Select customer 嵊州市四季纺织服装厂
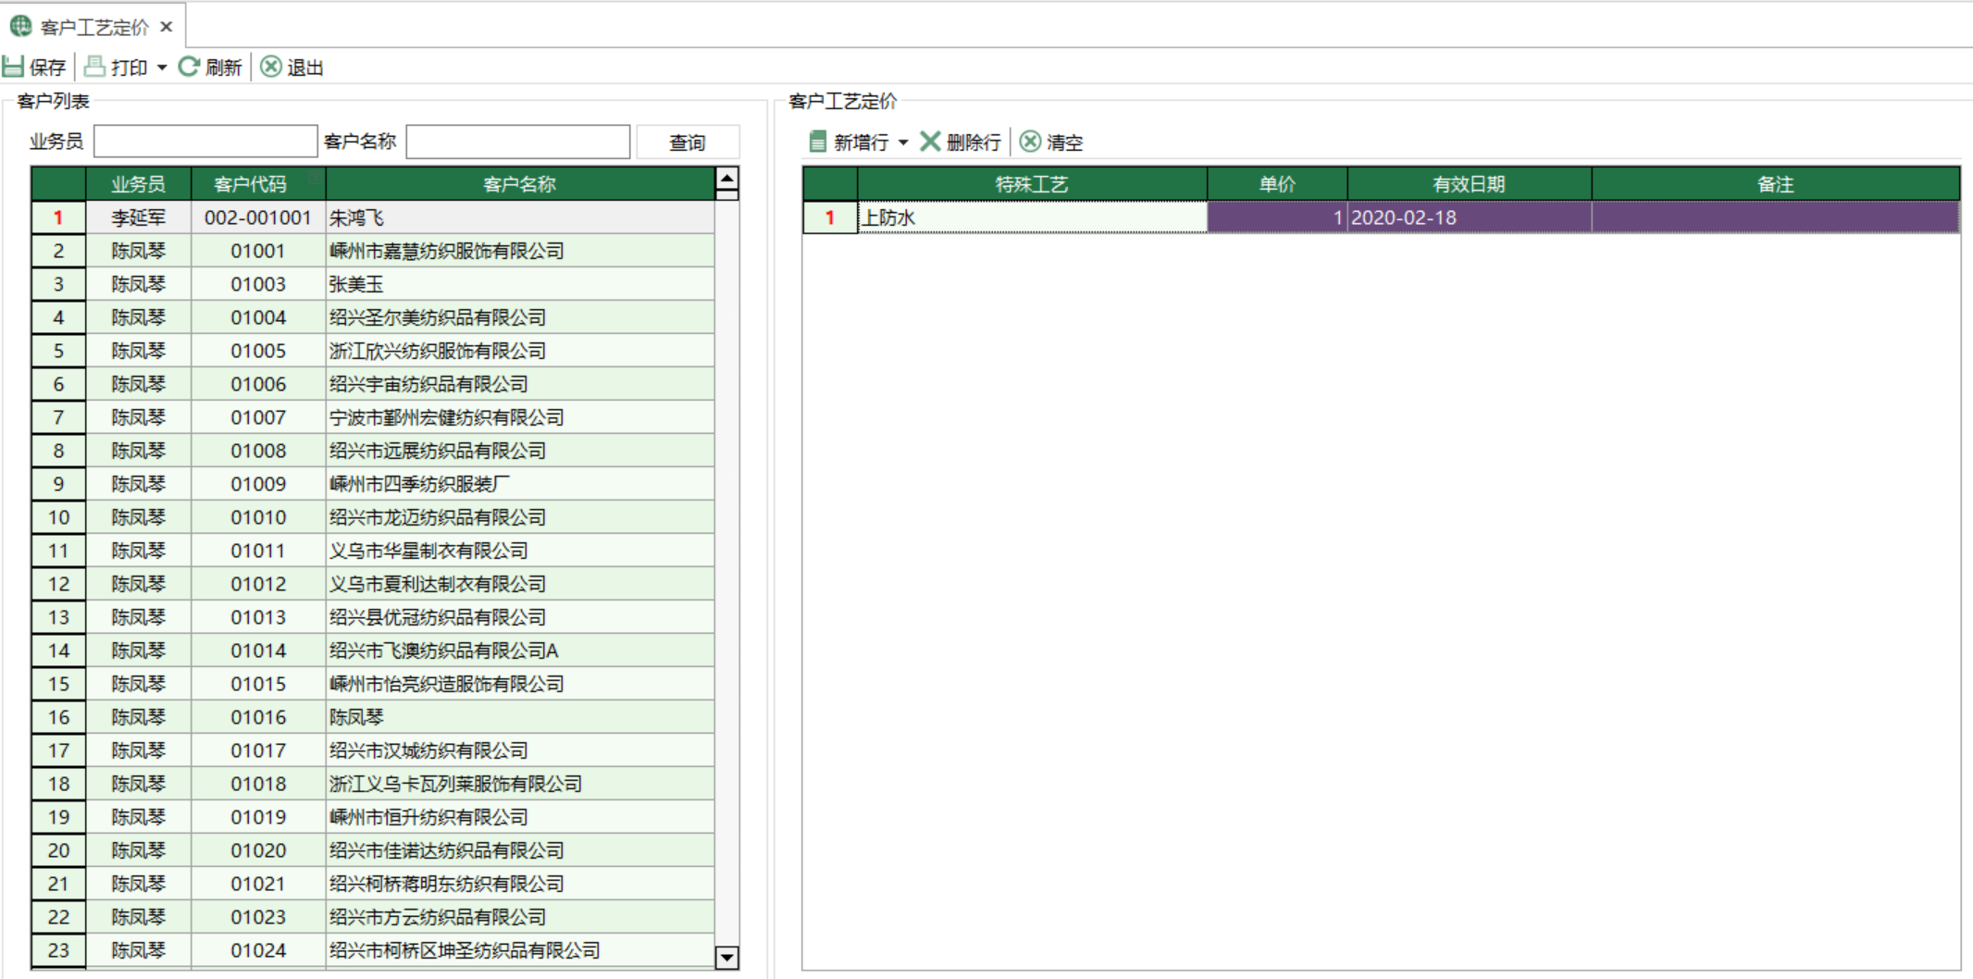 pos(520,484)
